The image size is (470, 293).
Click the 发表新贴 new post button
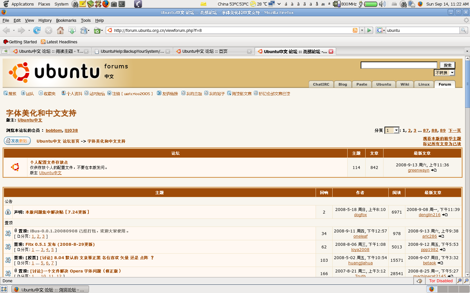click(x=17, y=141)
